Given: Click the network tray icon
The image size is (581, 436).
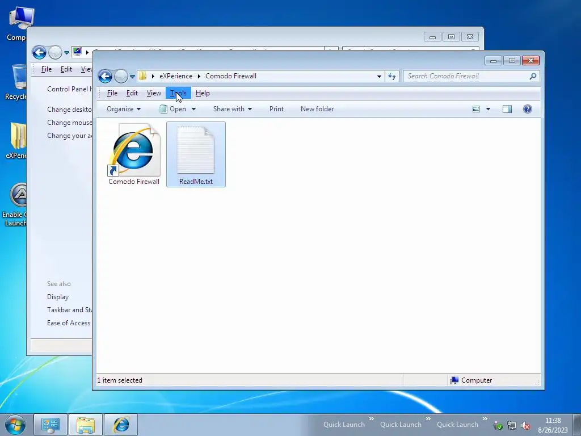Looking at the screenshot, I should pos(512,425).
